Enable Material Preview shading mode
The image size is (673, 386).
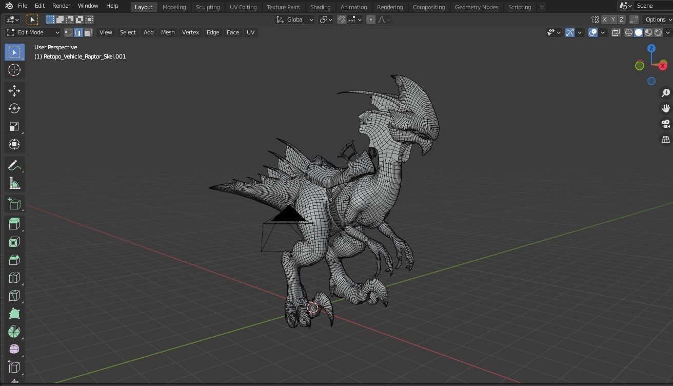point(648,32)
